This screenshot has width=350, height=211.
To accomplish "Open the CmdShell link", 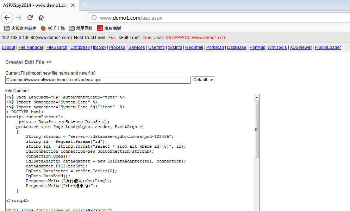I will point(80,47).
